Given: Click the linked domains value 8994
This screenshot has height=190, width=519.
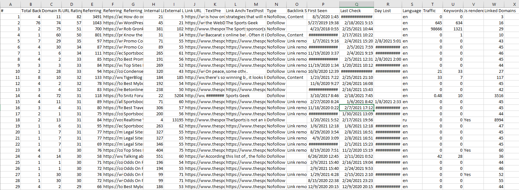Looking at the screenshot, I should [494, 120].
